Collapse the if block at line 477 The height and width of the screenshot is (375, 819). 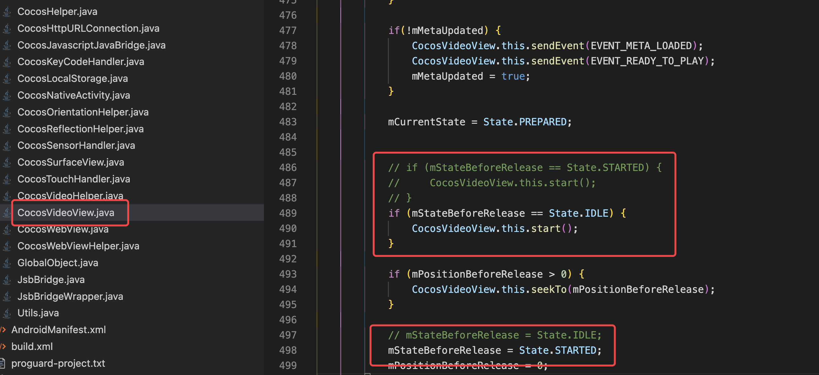click(x=308, y=30)
